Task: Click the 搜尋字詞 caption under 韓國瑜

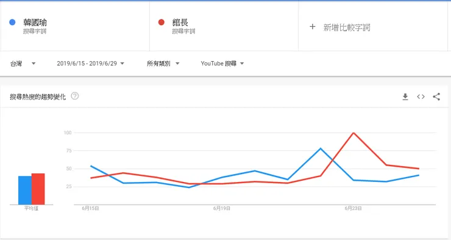Action: click(35, 31)
